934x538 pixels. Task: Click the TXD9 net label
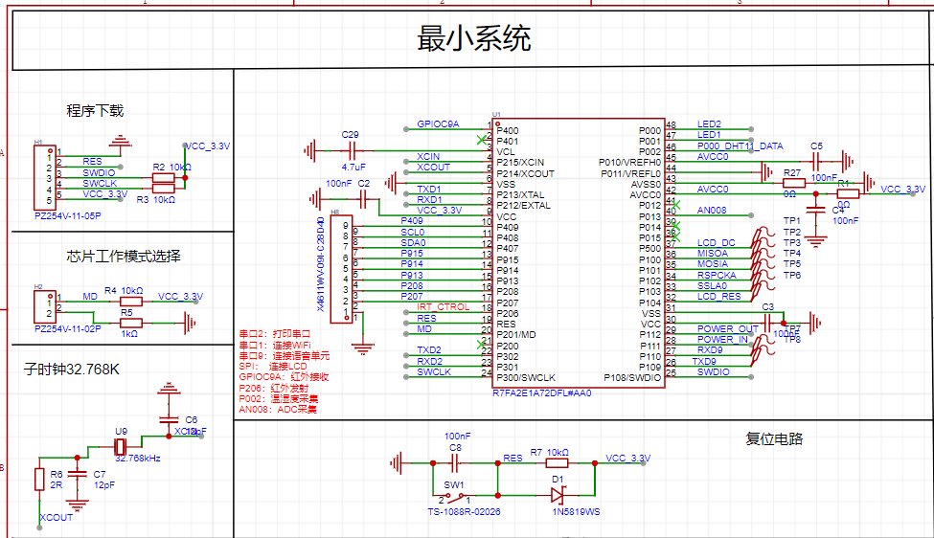click(704, 361)
